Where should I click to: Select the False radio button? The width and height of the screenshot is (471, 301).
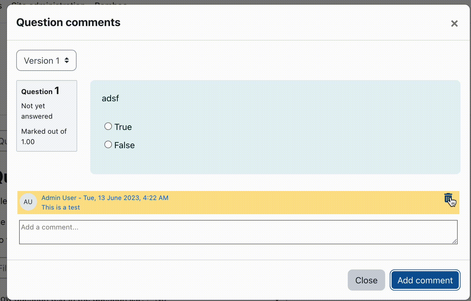[x=108, y=144]
